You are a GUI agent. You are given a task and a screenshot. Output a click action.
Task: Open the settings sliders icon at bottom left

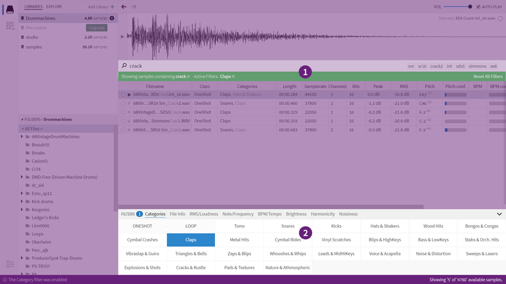point(9,264)
